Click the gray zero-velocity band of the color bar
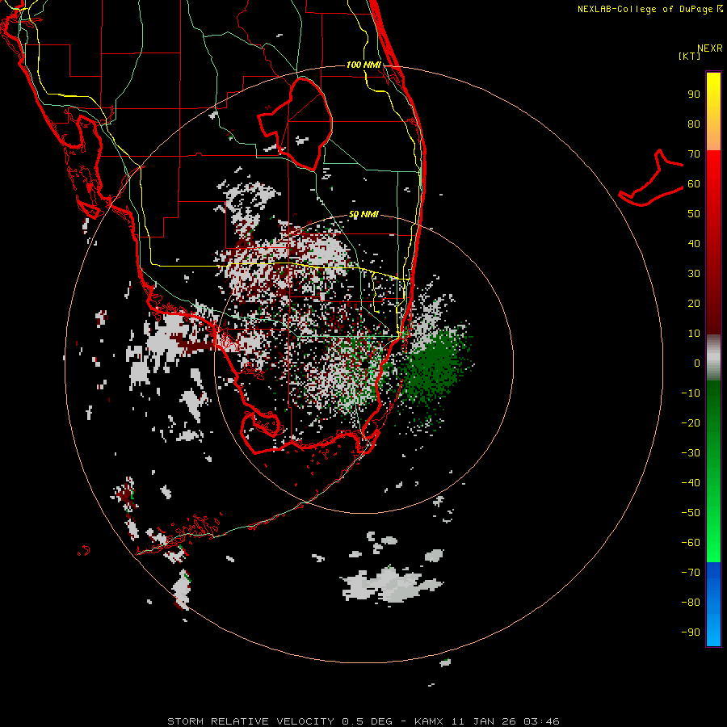The width and height of the screenshot is (727, 727). coord(713,358)
